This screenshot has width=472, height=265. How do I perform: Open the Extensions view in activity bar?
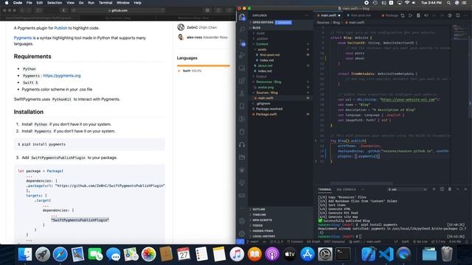242,80
